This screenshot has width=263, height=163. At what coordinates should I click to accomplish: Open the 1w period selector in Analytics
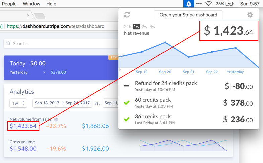point(18,103)
